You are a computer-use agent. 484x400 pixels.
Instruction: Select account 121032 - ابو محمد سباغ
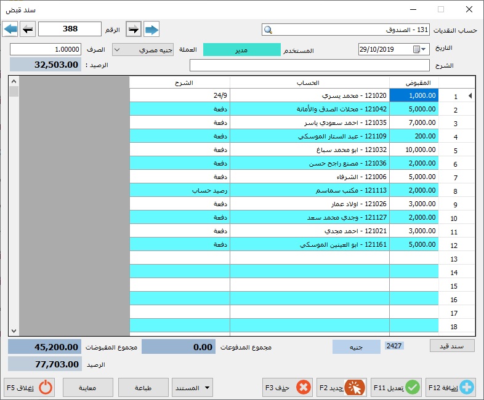coord(310,150)
